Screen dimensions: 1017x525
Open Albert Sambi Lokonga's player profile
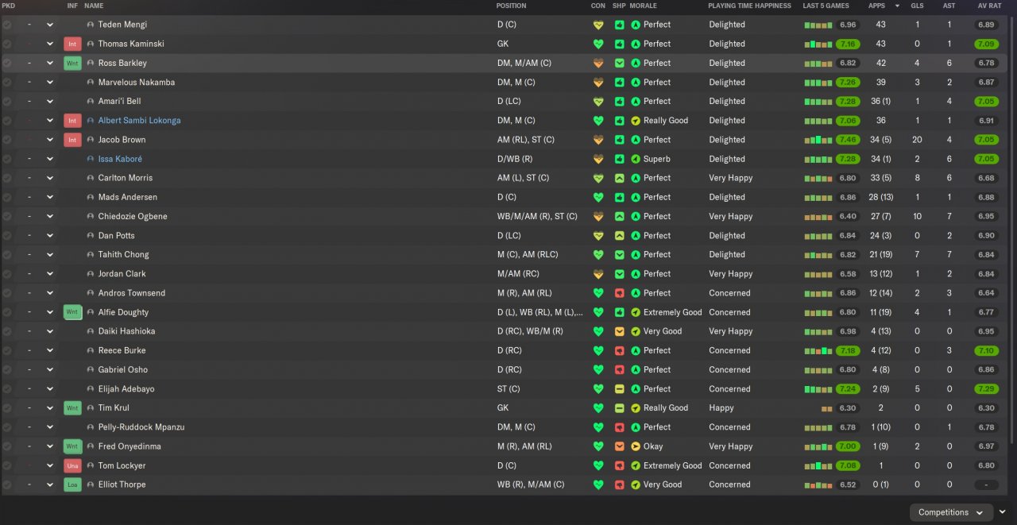(x=139, y=121)
